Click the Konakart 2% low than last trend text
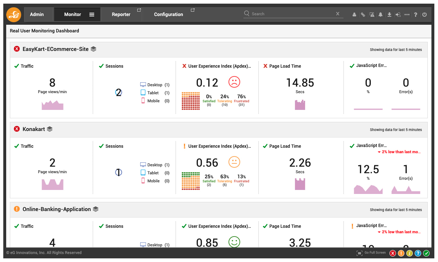438x262 pixels. 399,152
